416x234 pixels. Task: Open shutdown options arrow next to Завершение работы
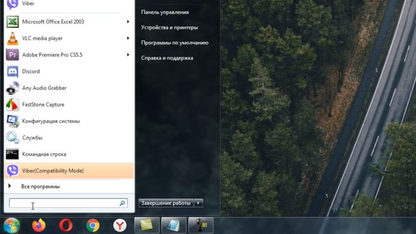(199, 203)
